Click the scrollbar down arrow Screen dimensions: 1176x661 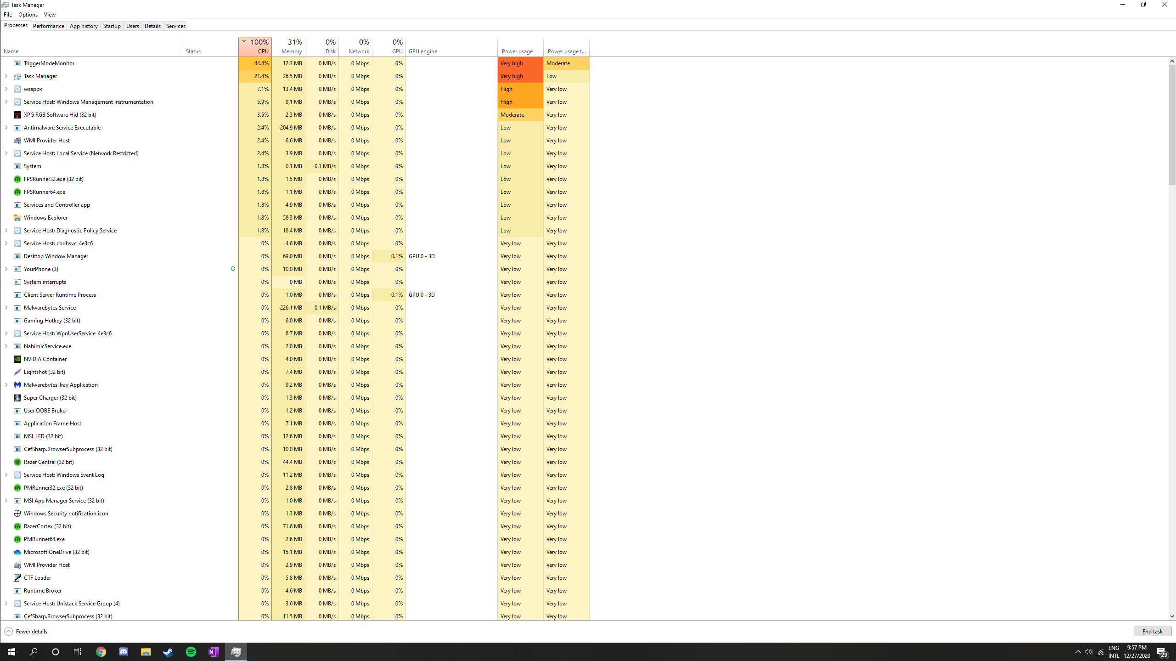[x=1172, y=616]
